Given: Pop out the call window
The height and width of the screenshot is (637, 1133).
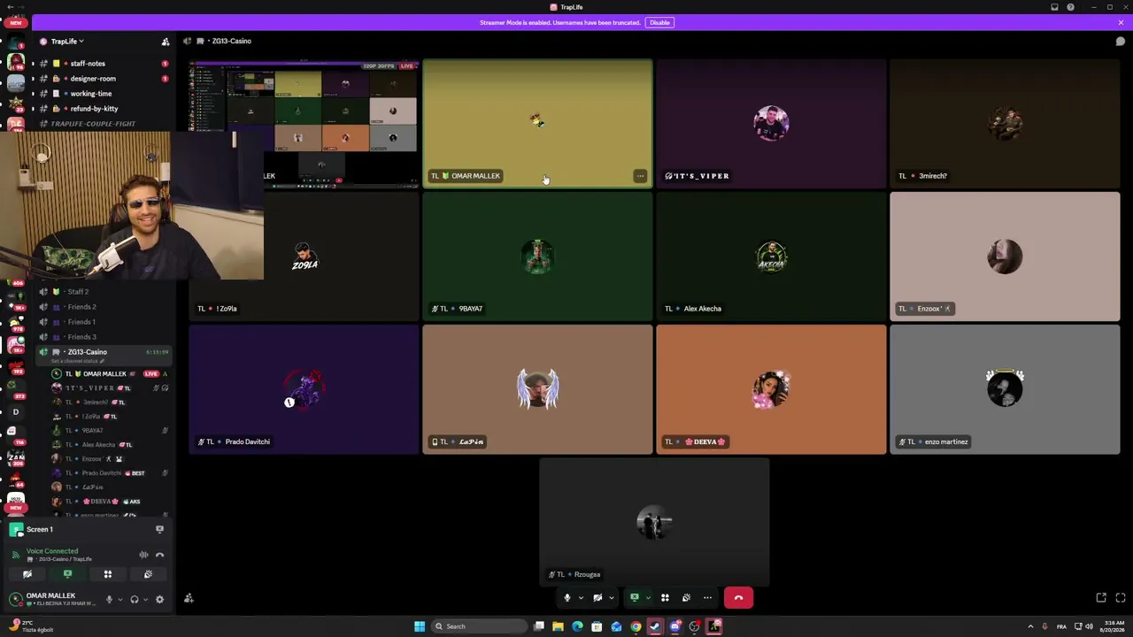Looking at the screenshot, I should [1101, 598].
